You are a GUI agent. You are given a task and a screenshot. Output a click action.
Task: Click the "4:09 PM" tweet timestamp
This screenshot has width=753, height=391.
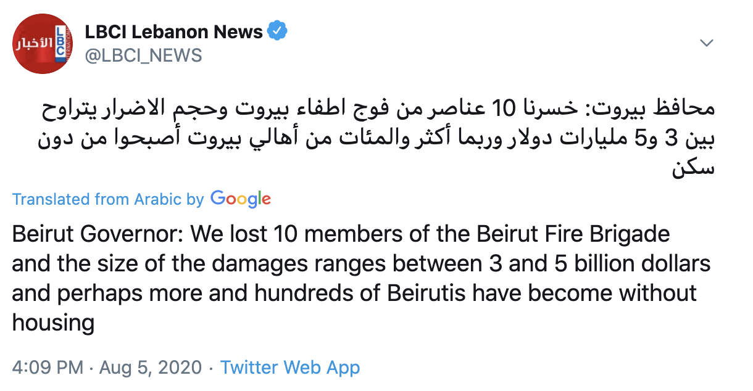pos(47,368)
